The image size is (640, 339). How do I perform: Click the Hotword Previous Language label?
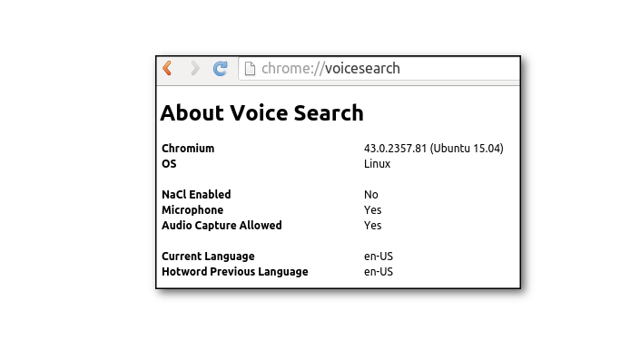235,272
